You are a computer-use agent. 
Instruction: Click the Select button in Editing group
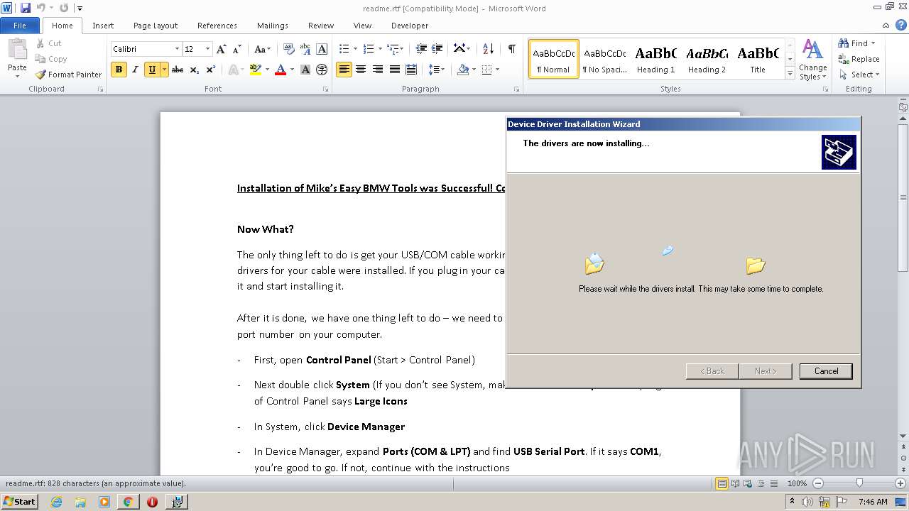(859, 75)
